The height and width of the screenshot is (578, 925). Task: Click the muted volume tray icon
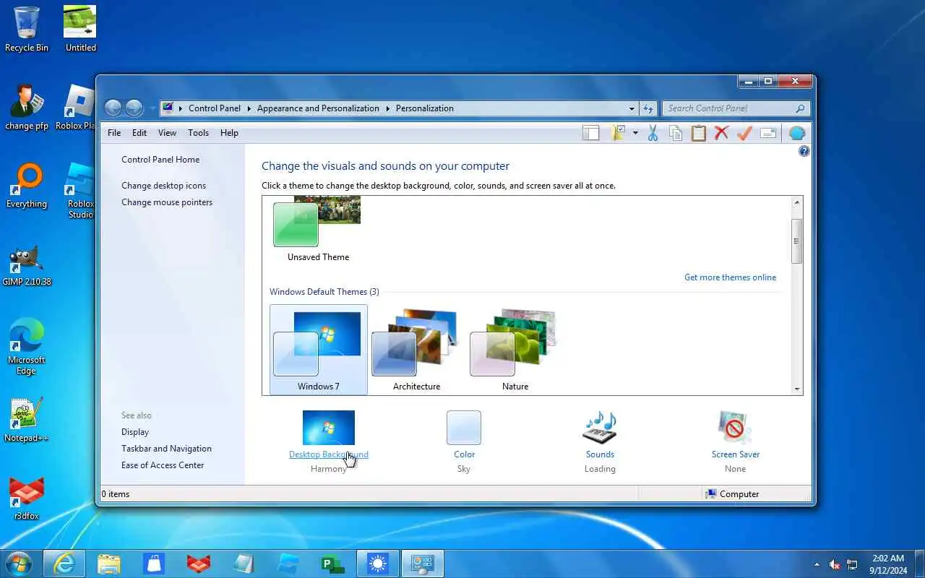tap(835, 564)
